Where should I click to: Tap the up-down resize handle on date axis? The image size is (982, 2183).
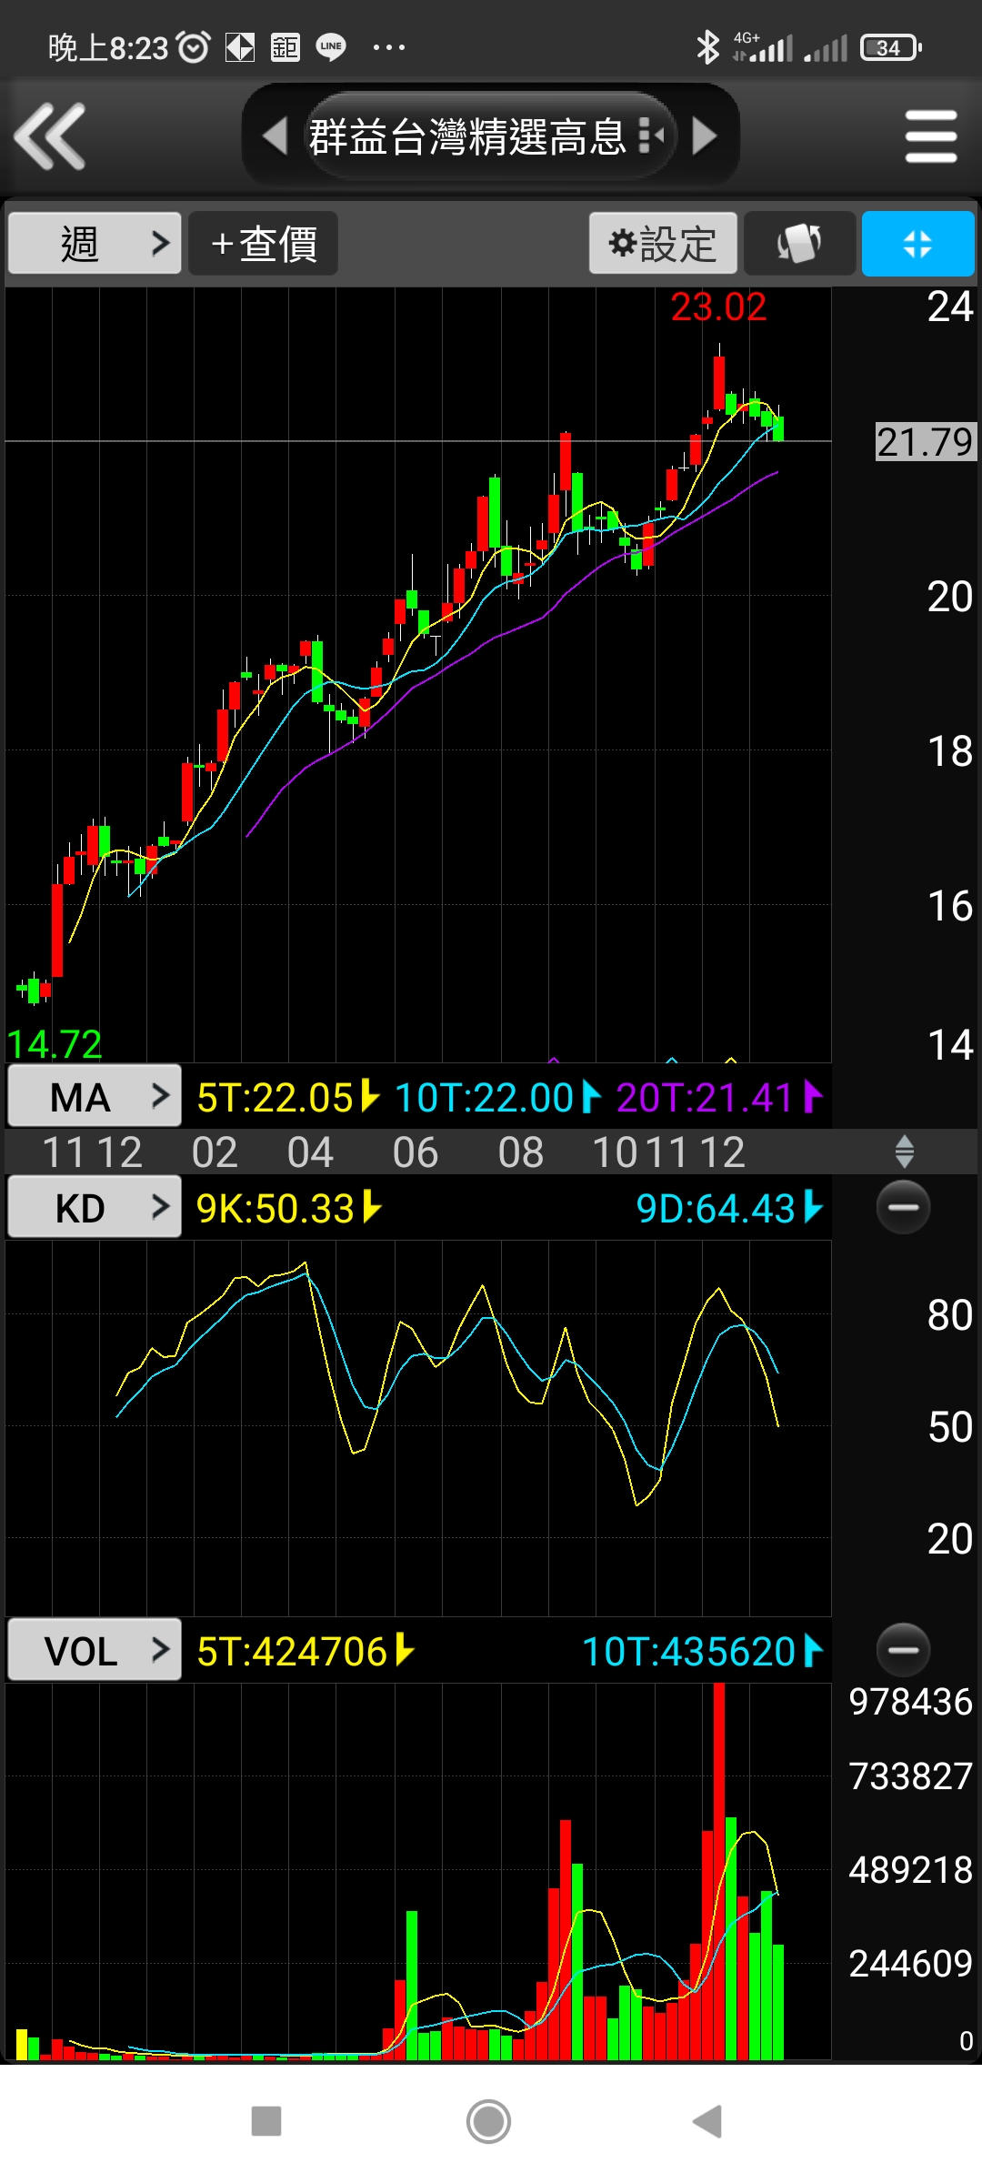tap(904, 1152)
